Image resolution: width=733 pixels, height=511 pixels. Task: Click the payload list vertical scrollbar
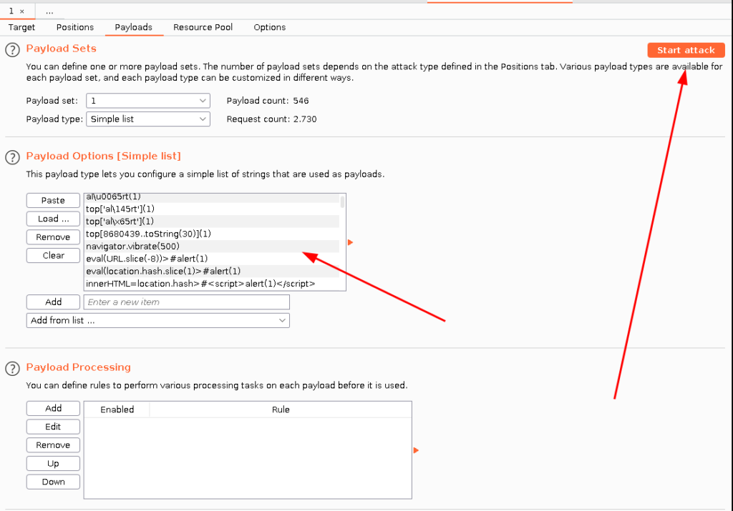(x=343, y=202)
